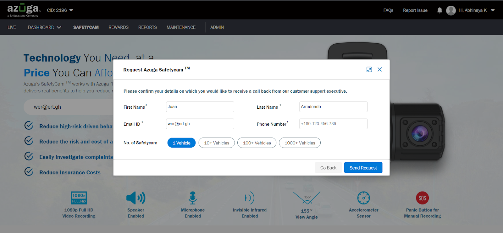
Task: Click the First Name field
Action: click(200, 107)
